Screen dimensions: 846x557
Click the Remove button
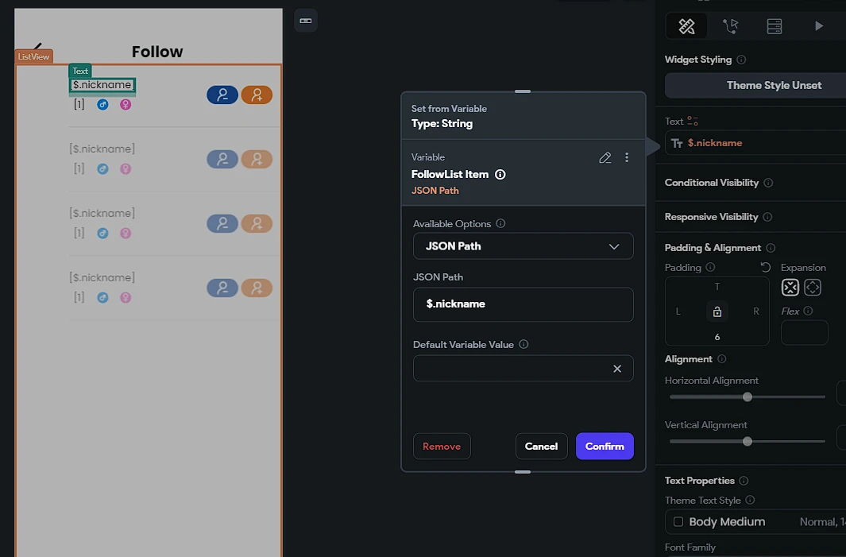click(442, 447)
